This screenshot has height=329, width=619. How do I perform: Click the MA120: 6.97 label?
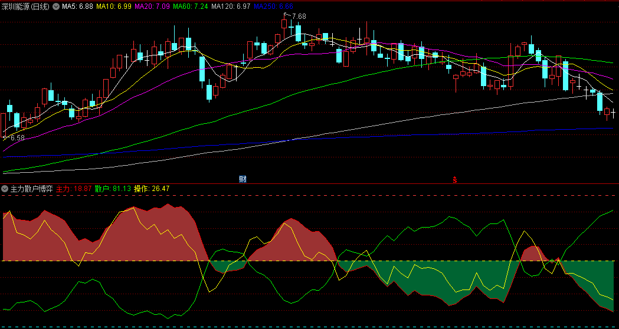(x=231, y=6)
